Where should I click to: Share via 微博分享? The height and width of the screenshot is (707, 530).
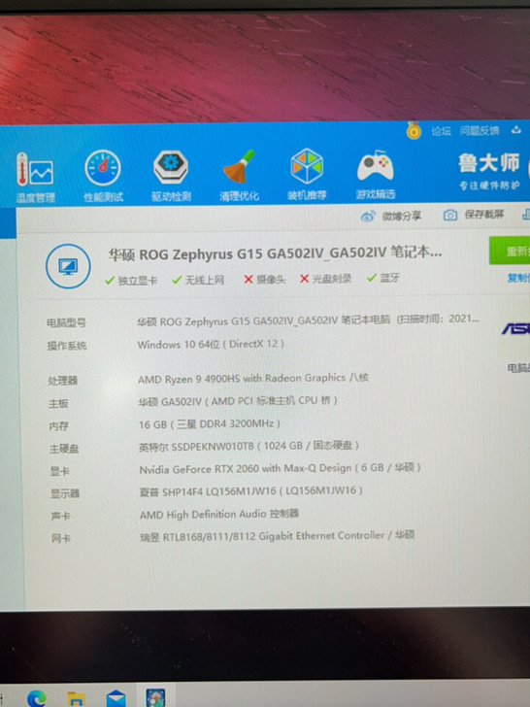point(391,217)
